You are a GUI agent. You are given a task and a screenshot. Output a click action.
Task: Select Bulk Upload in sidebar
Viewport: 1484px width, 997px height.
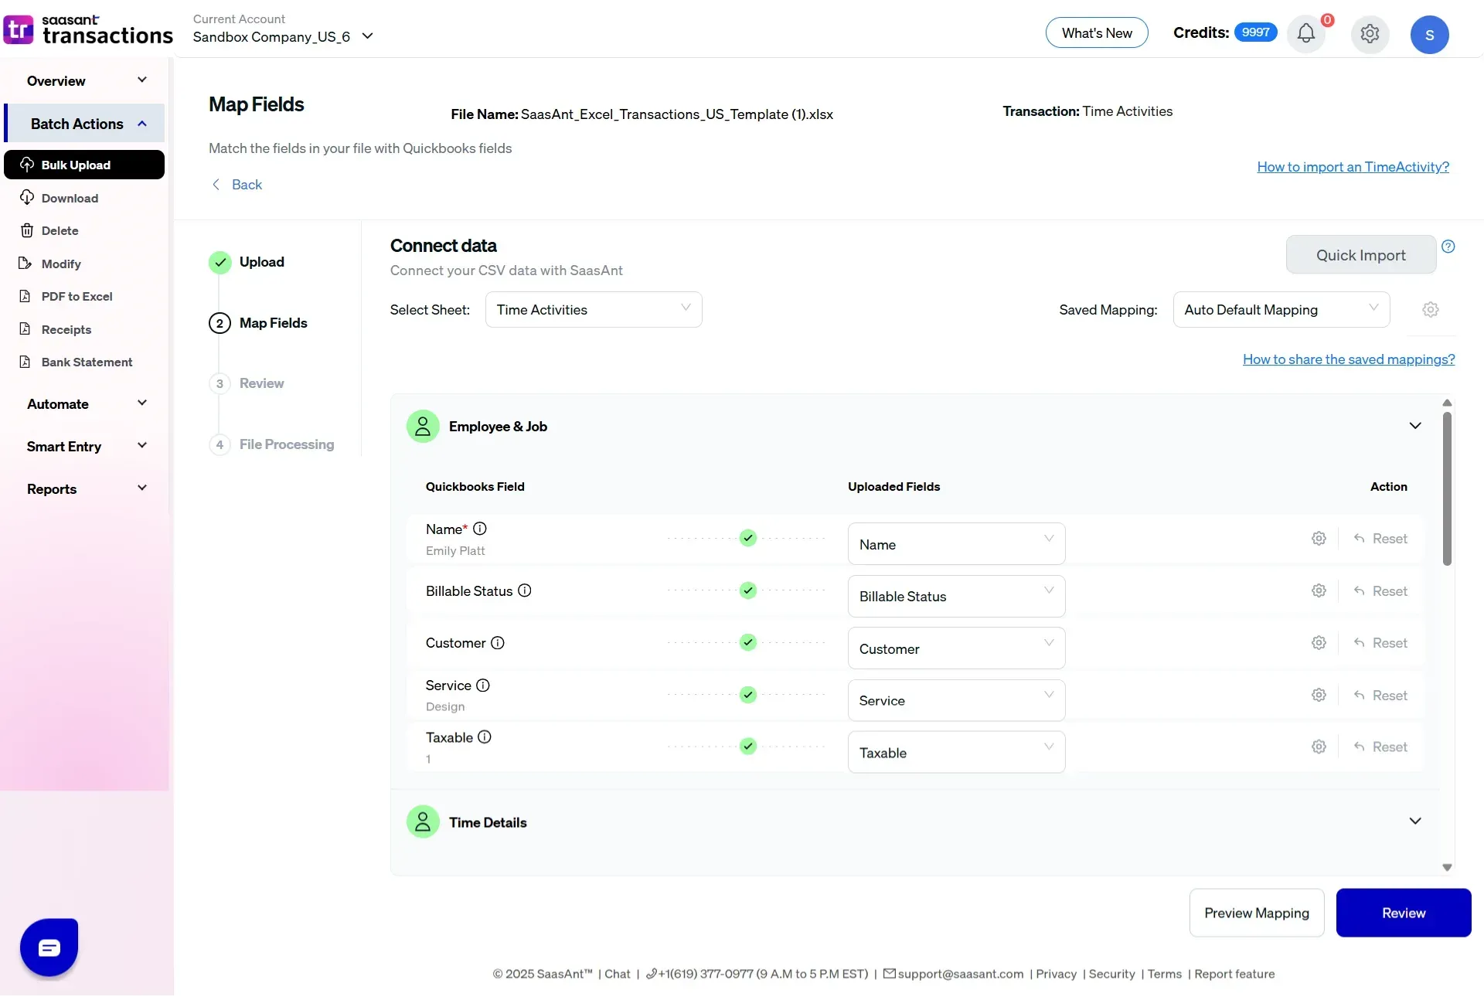[x=84, y=165]
